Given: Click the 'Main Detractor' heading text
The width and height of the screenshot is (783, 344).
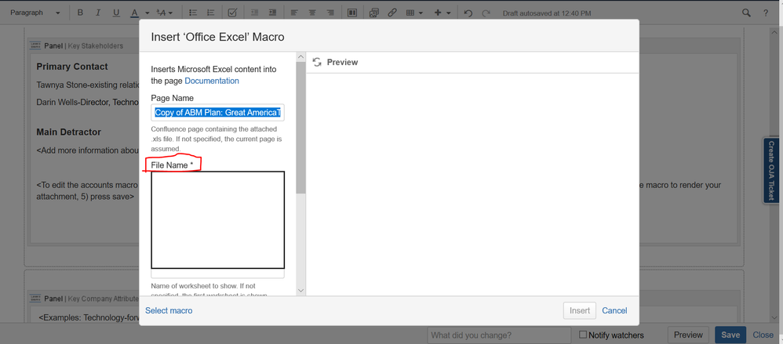Looking at the screenshot, I should (69, 132).
